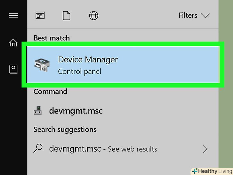This screenshot has height=175, width=233.
Task: Click the magnifier icon beside search suggestion
Action: coord(38,148)
